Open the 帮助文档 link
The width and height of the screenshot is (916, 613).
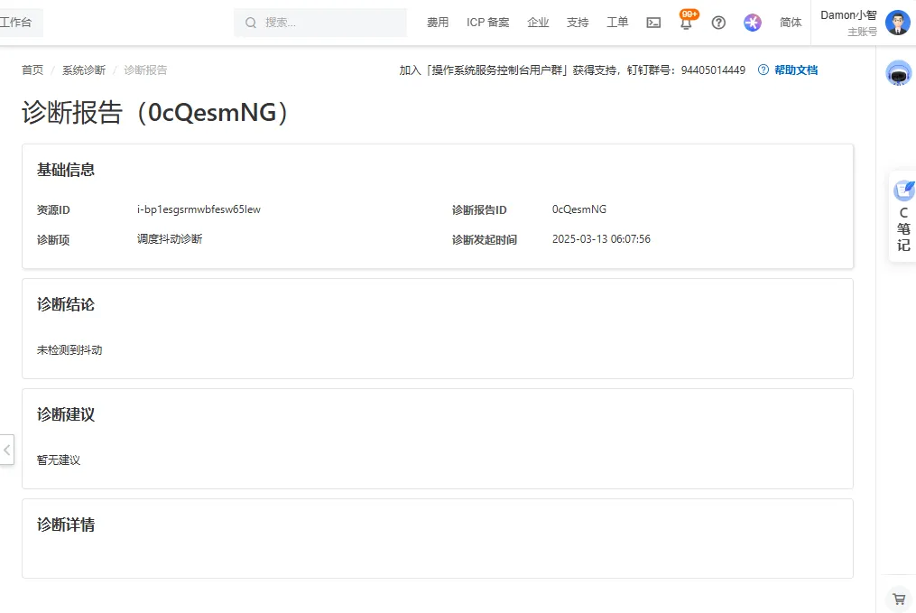tap(796, 70)
